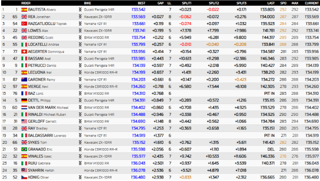This screenshot has height=181, width=320.
Task: Click orange split value +0.833
Action: [x=185, y=177]
